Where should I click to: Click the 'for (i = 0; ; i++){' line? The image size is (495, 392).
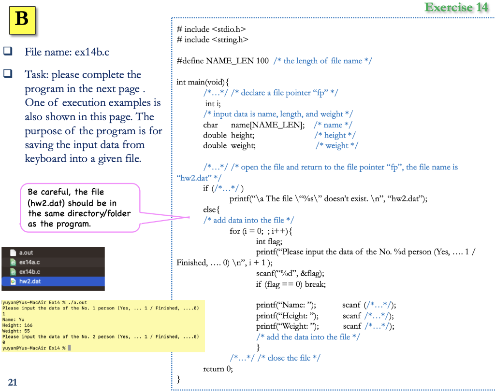(261, 231)
